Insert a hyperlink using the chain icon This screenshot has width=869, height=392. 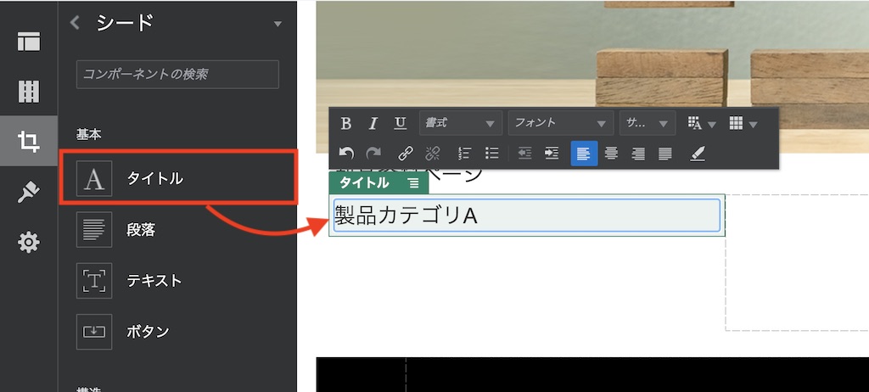click(406, 154)
